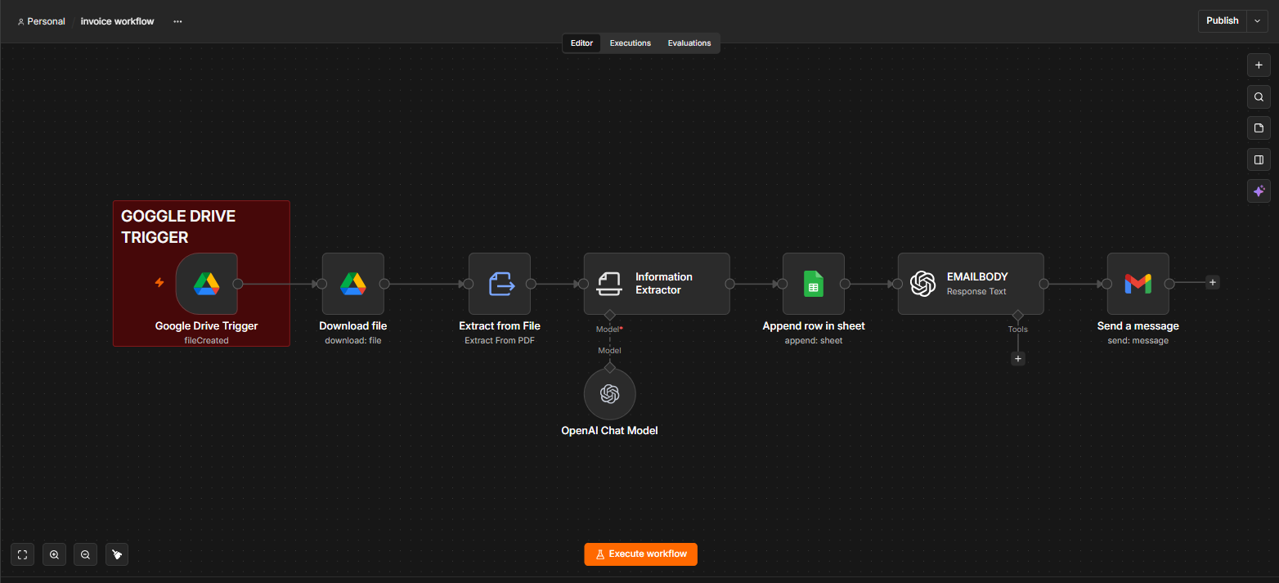
Task: Click the orange trigger lightning bolt icon
Action: (x=160, y=283)
